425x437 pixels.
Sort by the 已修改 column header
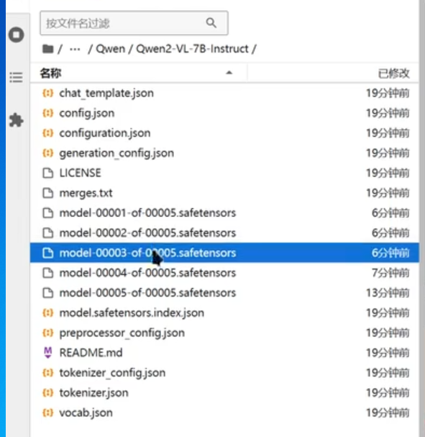(394, 73)
